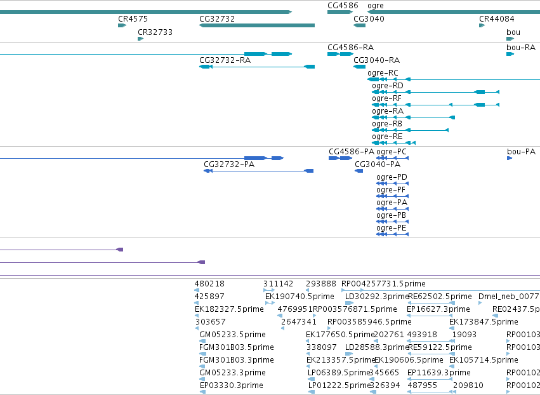Click the 425897 feature label
This screenshot has width=540, height=395.
point(209,297)
